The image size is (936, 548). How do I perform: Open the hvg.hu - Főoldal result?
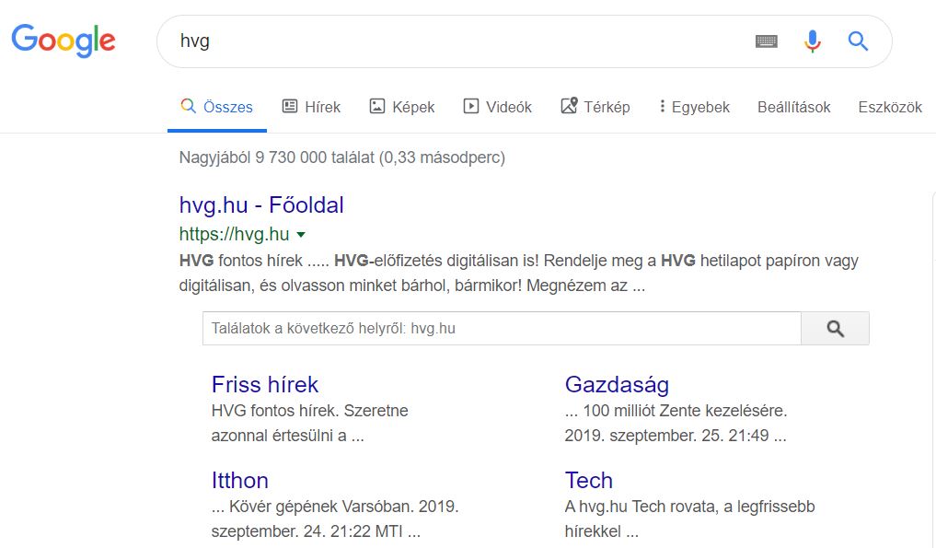[x=261, y=205]
